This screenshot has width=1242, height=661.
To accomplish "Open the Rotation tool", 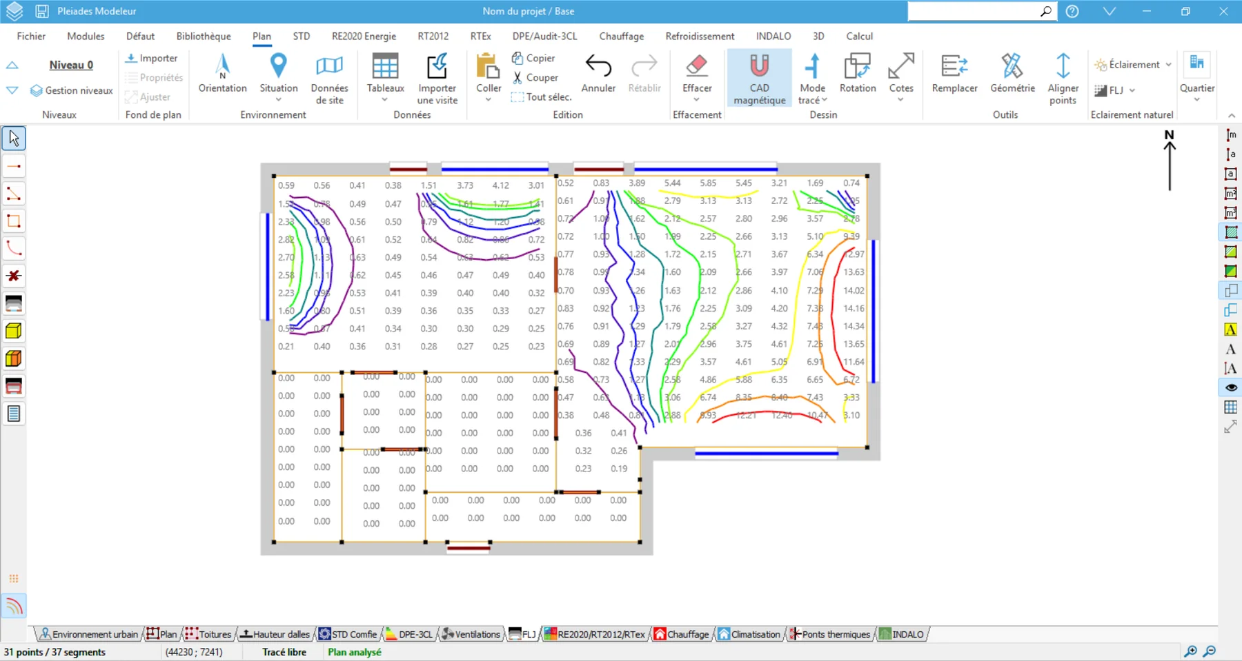I will coord(858,73).
